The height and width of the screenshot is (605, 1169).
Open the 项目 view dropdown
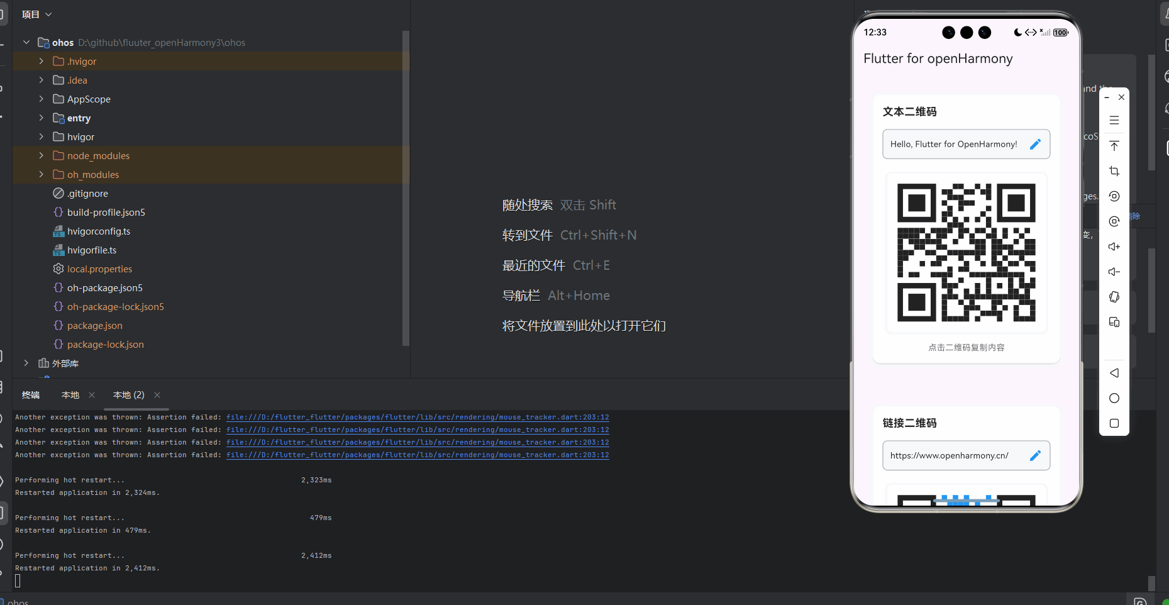point(36,14)
